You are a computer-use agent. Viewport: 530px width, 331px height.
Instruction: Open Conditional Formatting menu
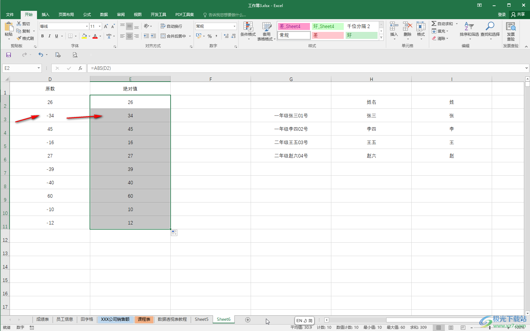248,31
